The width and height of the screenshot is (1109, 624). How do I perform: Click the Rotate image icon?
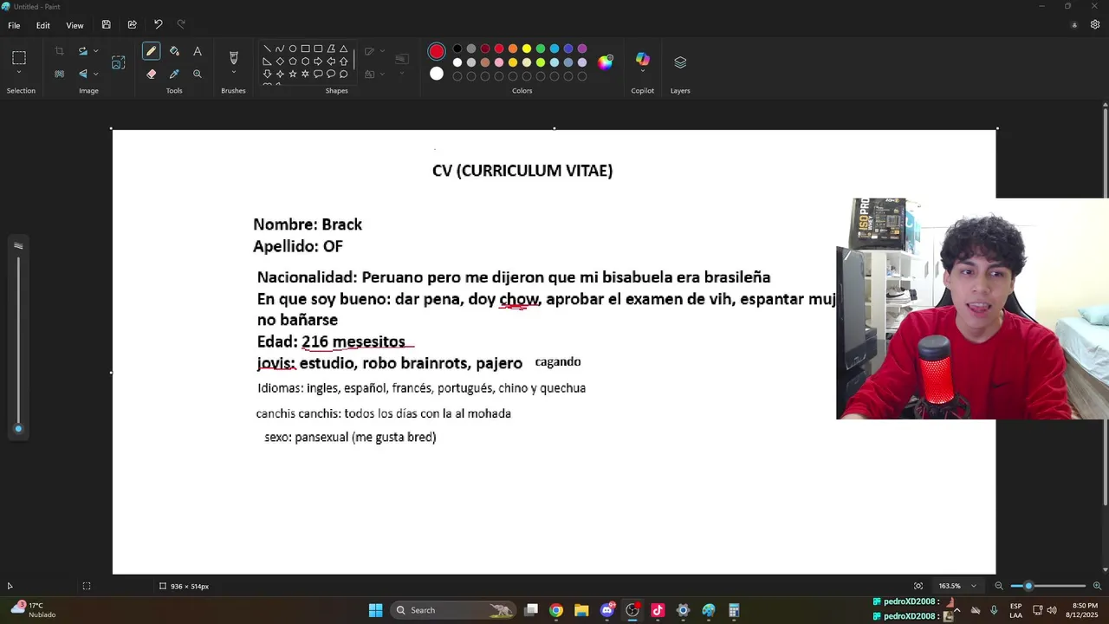click(x=83, y=51)
